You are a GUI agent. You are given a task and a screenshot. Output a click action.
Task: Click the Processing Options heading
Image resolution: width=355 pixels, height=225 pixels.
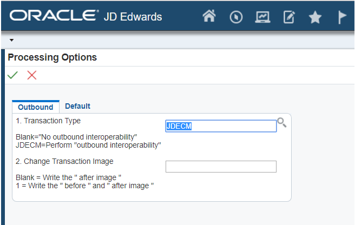click(52, 57)
